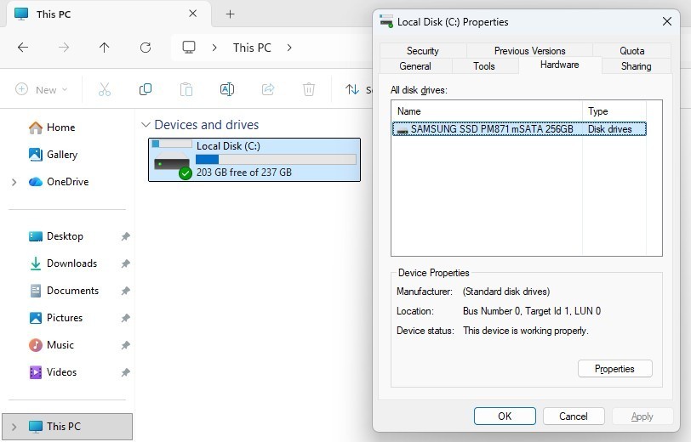The height and width of the screenshot is (442, 691).
Task: Click the Delete trash icon
Action: [x=309, y=89]
